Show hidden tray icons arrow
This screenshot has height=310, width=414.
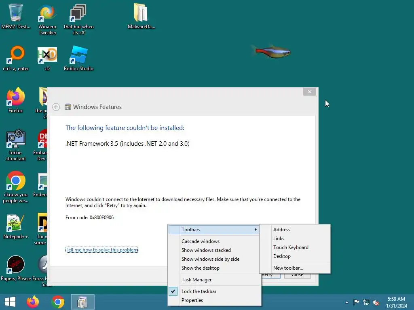(346, 302)
